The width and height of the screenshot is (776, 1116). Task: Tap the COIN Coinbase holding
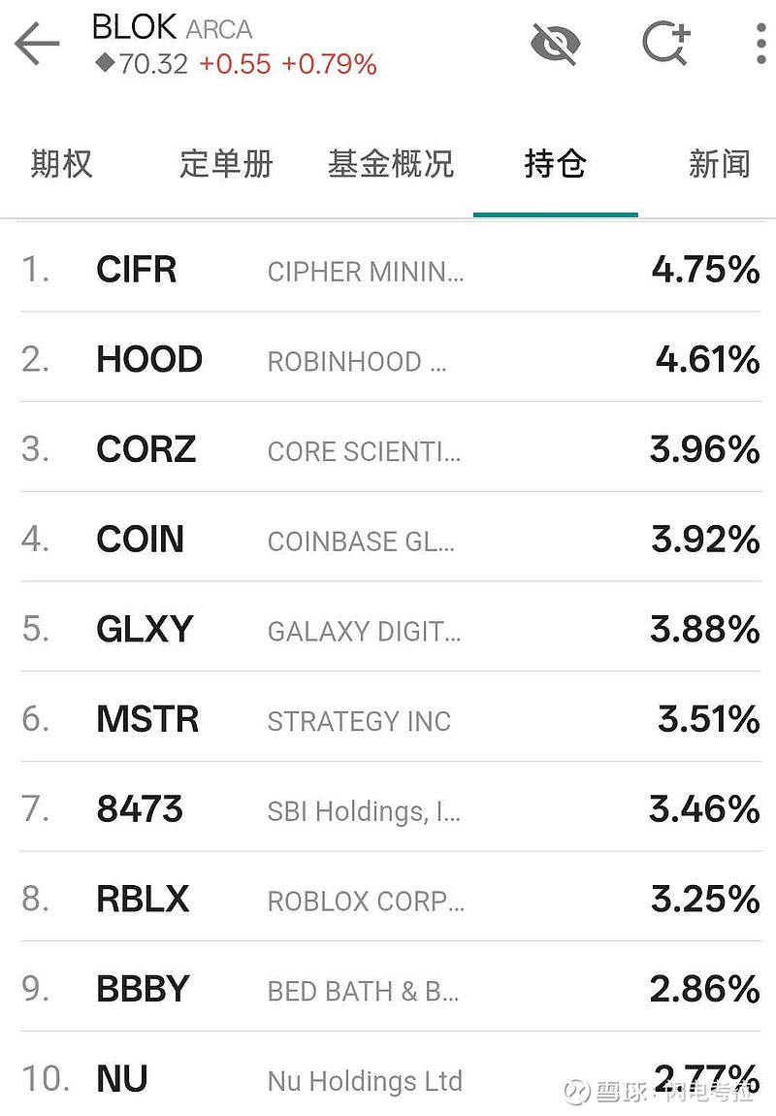click(388, 540)
